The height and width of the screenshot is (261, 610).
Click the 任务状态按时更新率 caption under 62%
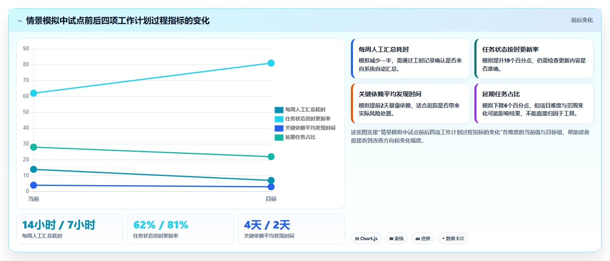point(156,236)
